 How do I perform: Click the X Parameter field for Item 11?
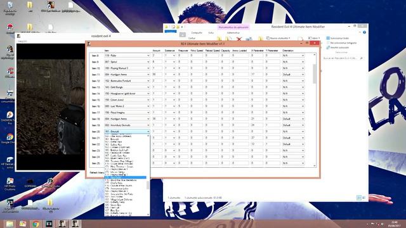(x=256, y=75)
